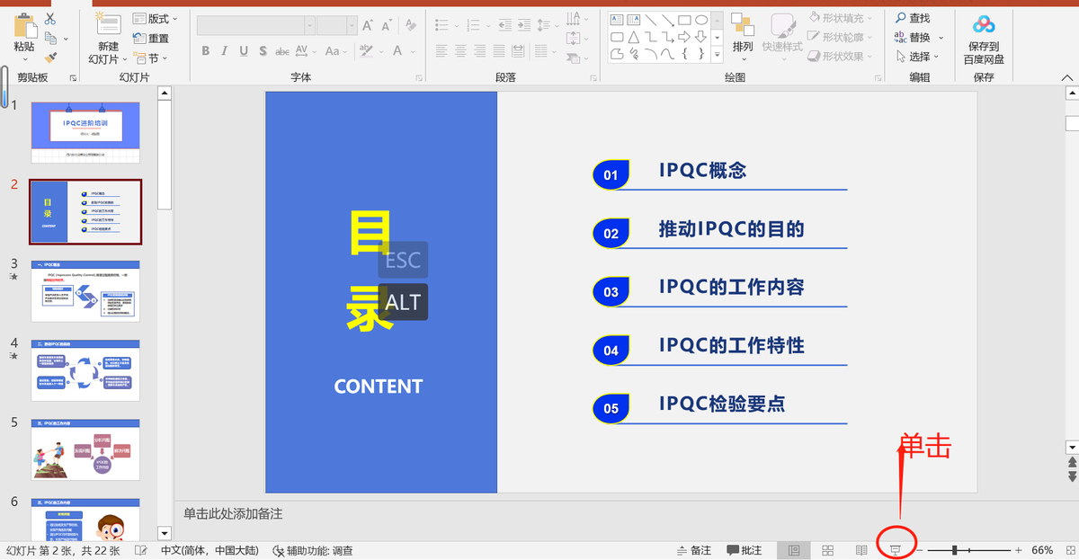Image resolution: width=1079 pixels, height=560 pixels.
Task: Select the rectangle shape in shapes gallery
Action: click(x=684, y=20)
